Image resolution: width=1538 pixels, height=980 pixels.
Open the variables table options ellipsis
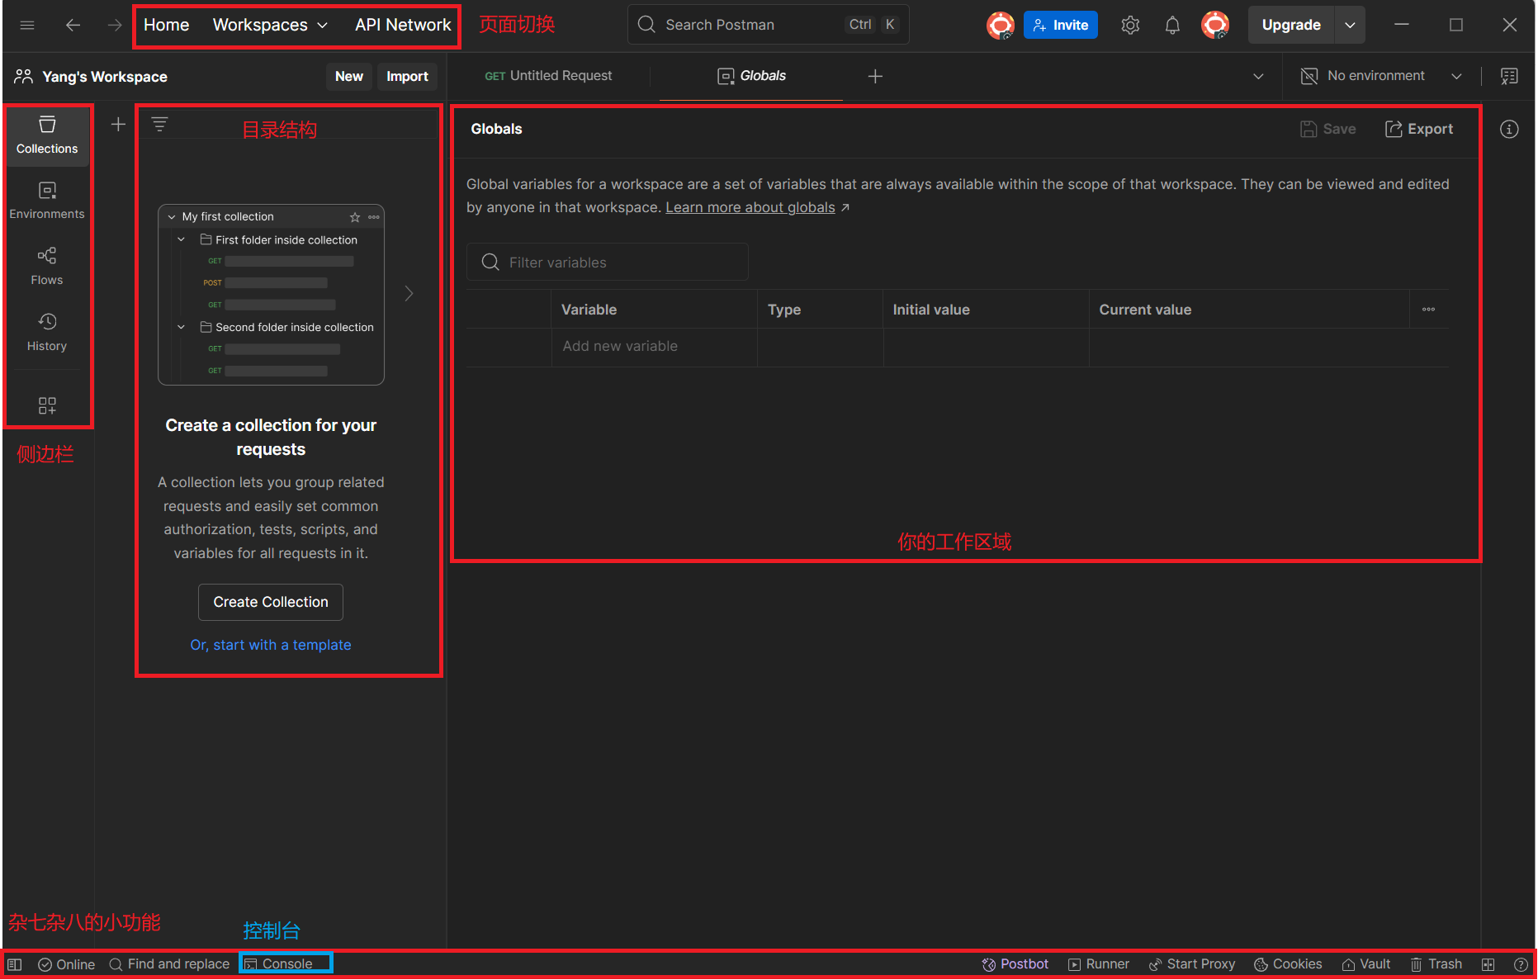[x=1428, y=310]
